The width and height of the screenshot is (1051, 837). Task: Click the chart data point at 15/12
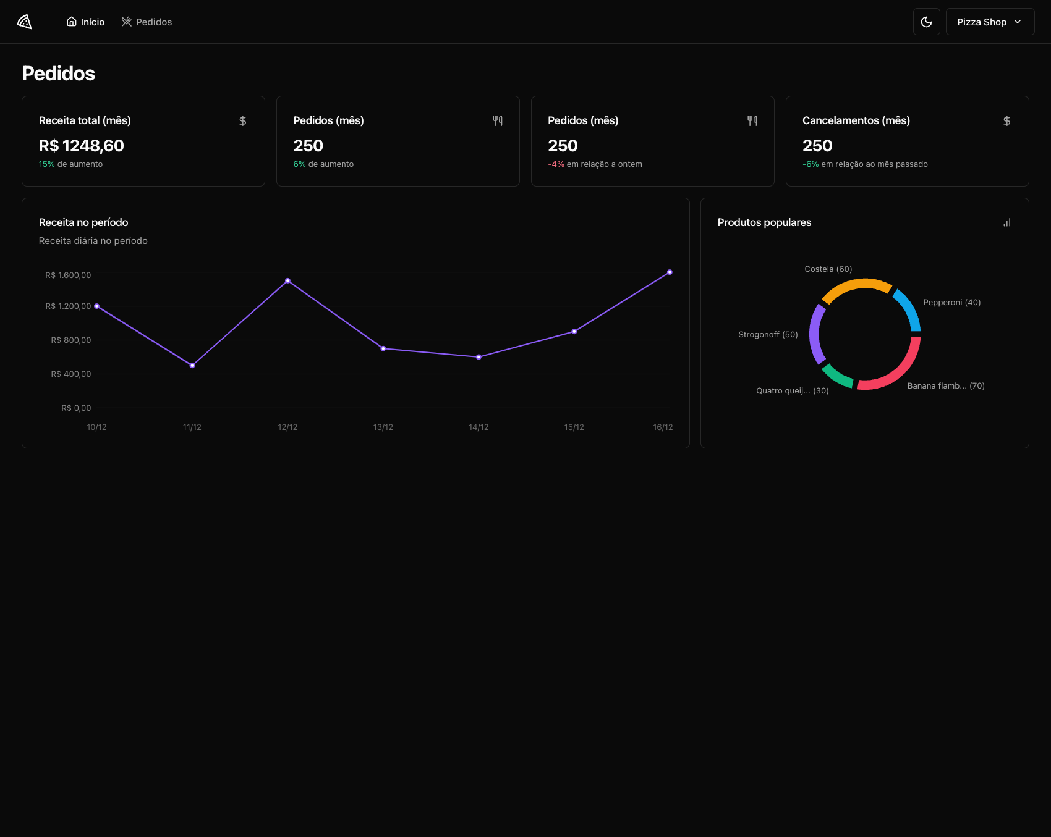click(x=574, y=332)
